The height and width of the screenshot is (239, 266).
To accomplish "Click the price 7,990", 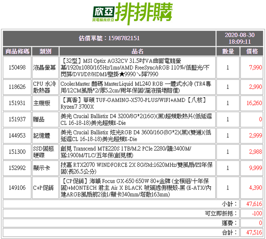I will point(256,67).
